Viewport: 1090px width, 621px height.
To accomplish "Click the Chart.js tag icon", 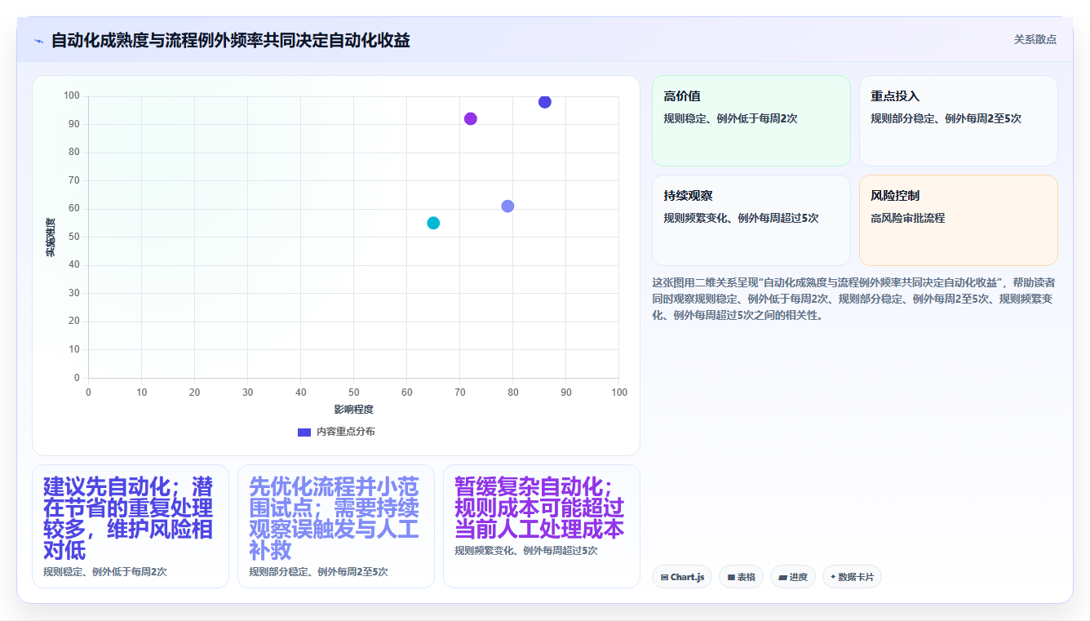I will click(x=665, y=578).
